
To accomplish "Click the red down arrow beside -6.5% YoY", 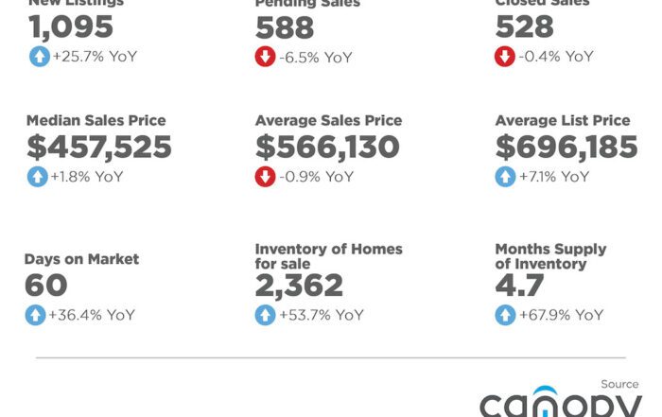I will [266, 58].
